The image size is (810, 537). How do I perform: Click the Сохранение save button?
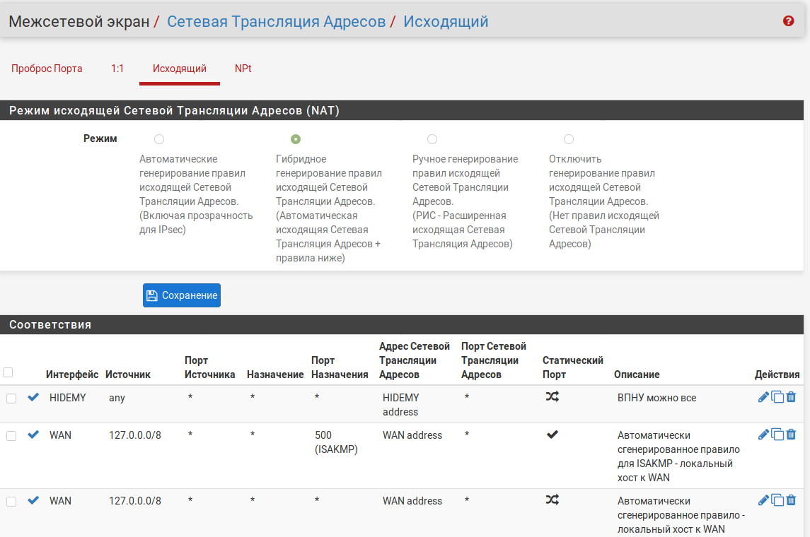click(x=182, y=295)
